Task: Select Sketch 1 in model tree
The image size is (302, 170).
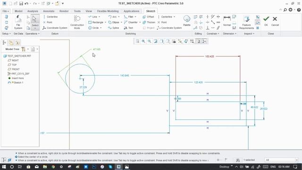Action: coord(16,83)
